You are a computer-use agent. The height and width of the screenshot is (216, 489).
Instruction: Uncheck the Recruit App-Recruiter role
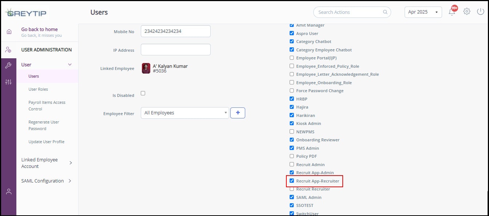tap(291, 181)
